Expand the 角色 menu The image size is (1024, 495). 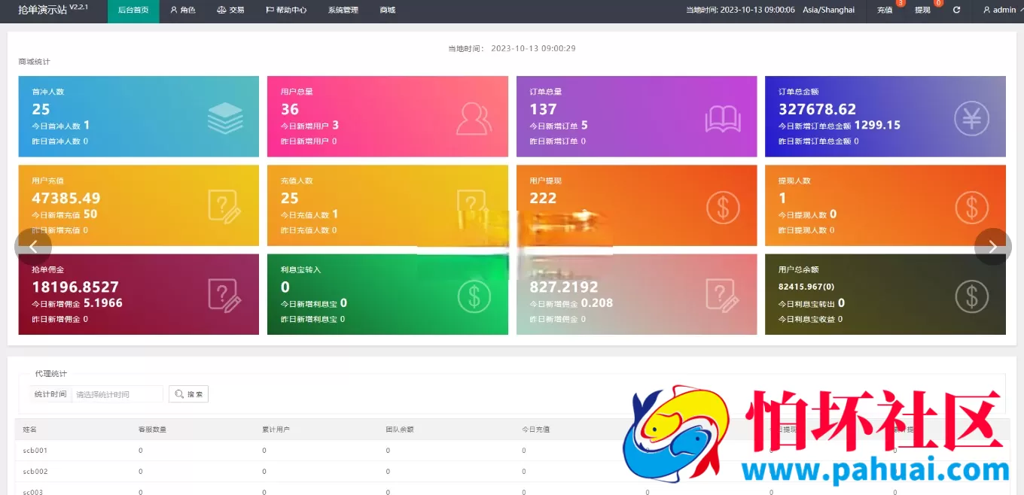(182, 11)
